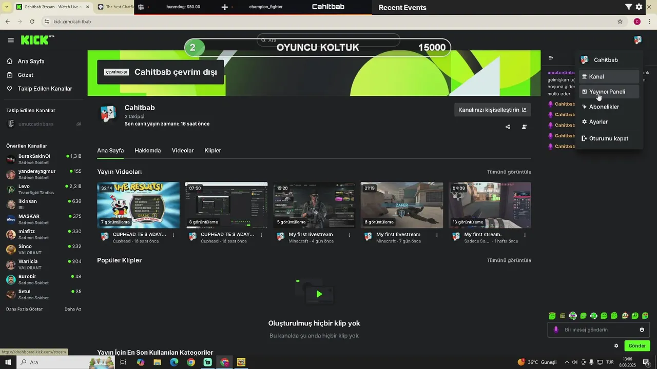Screen dimensions: 657x369
Task: Click the Kanalınızı kişiselleştirin button
Action: point(492,110)
